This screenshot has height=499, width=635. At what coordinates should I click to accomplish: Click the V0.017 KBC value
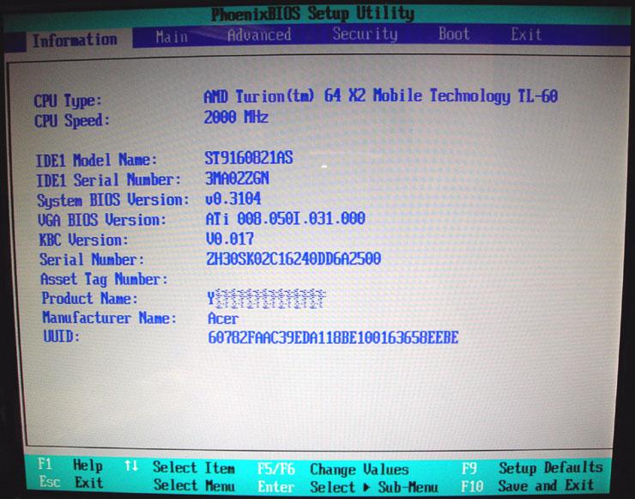click(x=230, y=239)
